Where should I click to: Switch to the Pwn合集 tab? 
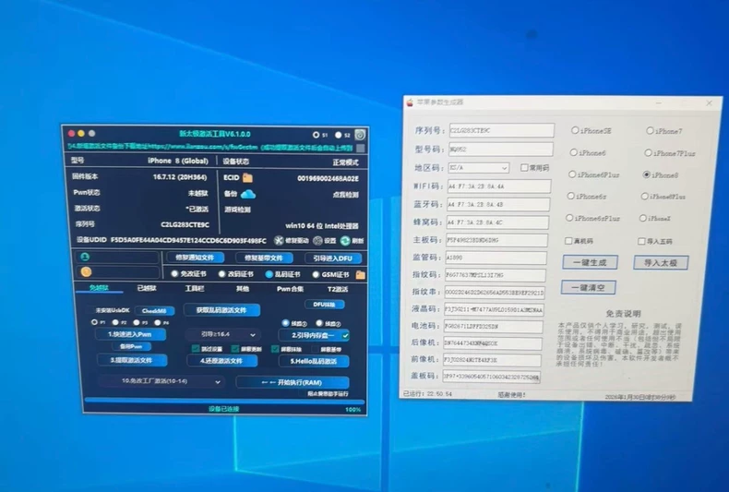(290, 289)
